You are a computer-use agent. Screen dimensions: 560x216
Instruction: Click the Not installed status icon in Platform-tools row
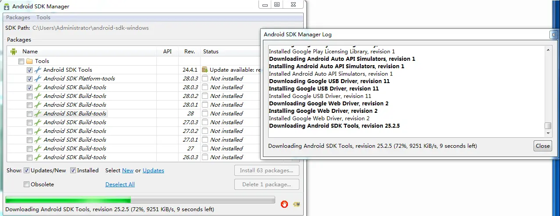pyautogui.click(x=205, y=79)
